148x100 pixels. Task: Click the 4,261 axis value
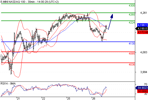coord(143,13)
